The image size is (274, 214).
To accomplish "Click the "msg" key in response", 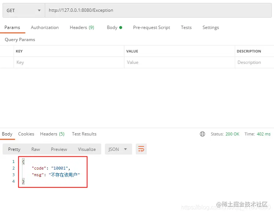I will [37, 175].
